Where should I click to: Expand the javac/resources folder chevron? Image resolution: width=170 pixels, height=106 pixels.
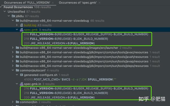tap(13, 52)
